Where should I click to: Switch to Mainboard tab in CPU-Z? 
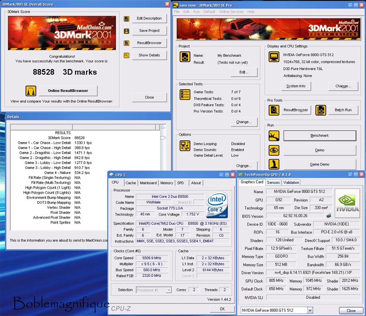pos(148,183)
